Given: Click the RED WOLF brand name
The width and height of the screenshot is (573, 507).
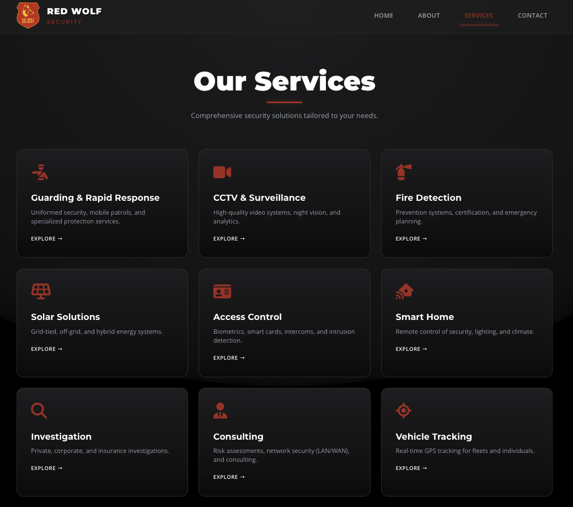Looking at the screenshot, I should 74,12.
